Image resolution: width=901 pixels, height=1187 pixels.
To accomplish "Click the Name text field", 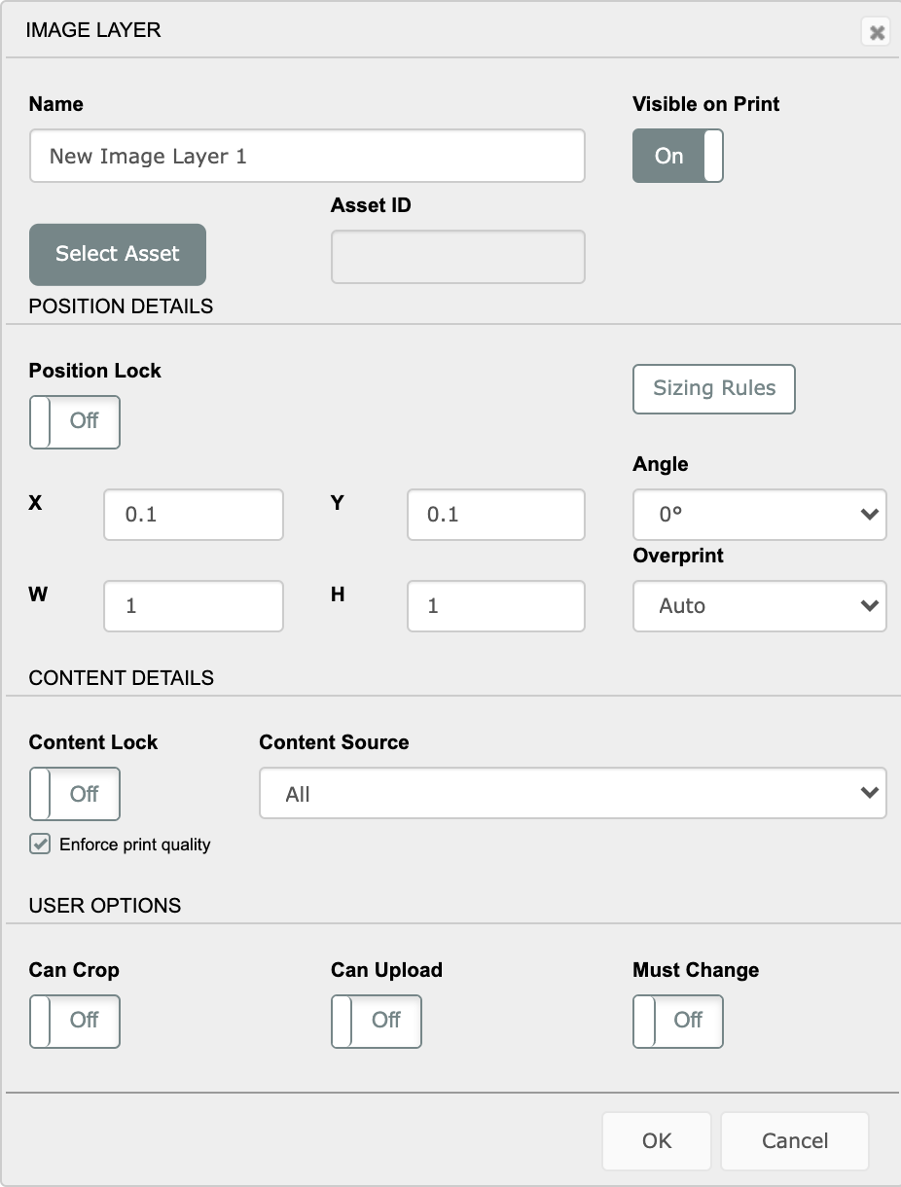I will click(306, 156).
